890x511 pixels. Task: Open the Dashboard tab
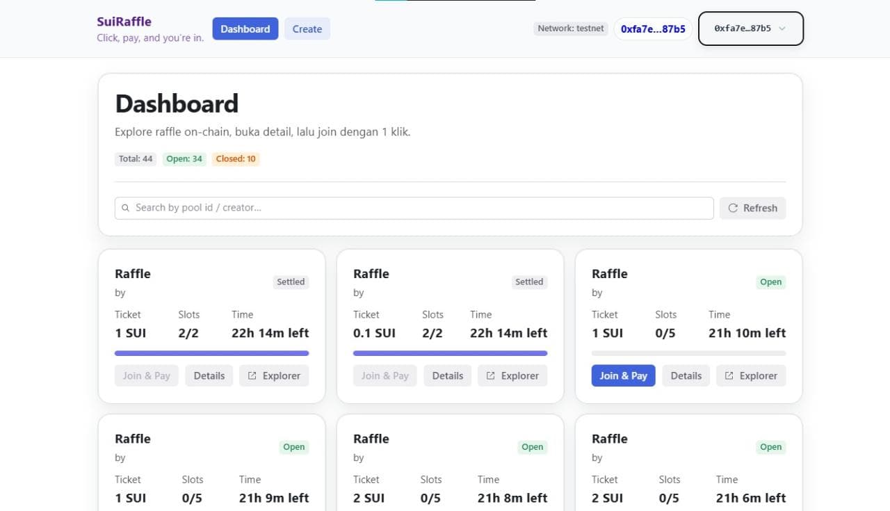pos(245,29)
